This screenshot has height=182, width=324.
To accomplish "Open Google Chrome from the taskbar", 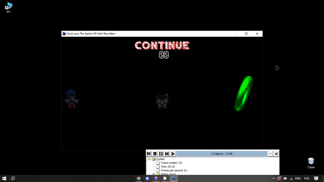I will (139, 178).
